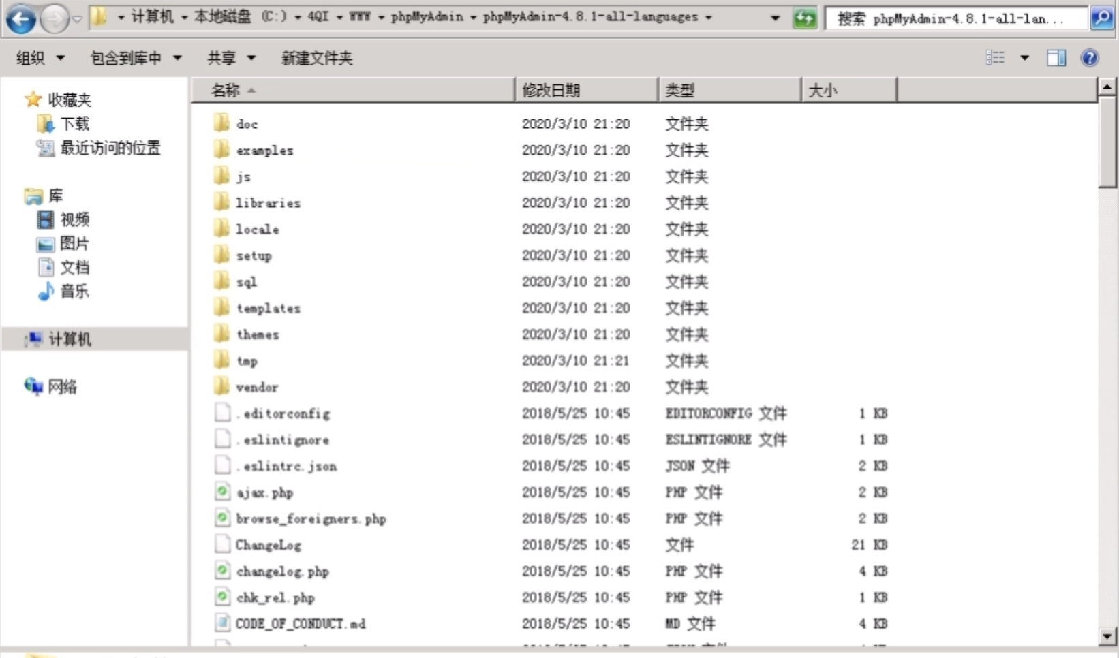
Task: Open the Help question mark icon
Action: tap(1090, 58)
